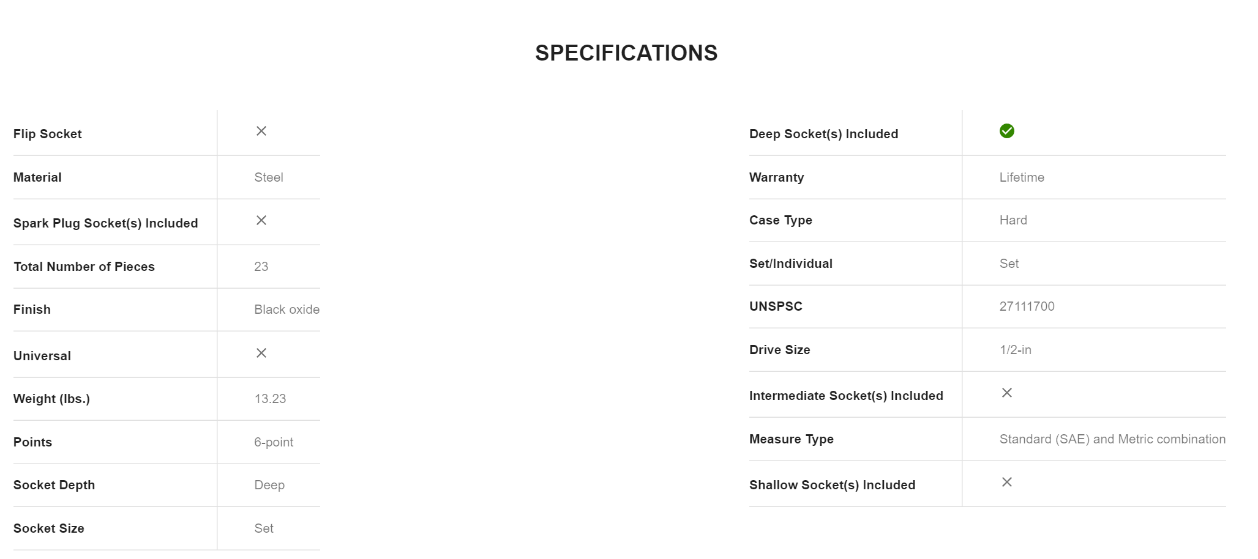Click the Black oxide finish value
Image resolution: width=1258 pixels, height=559 pixels.
(x=286, y=309)
